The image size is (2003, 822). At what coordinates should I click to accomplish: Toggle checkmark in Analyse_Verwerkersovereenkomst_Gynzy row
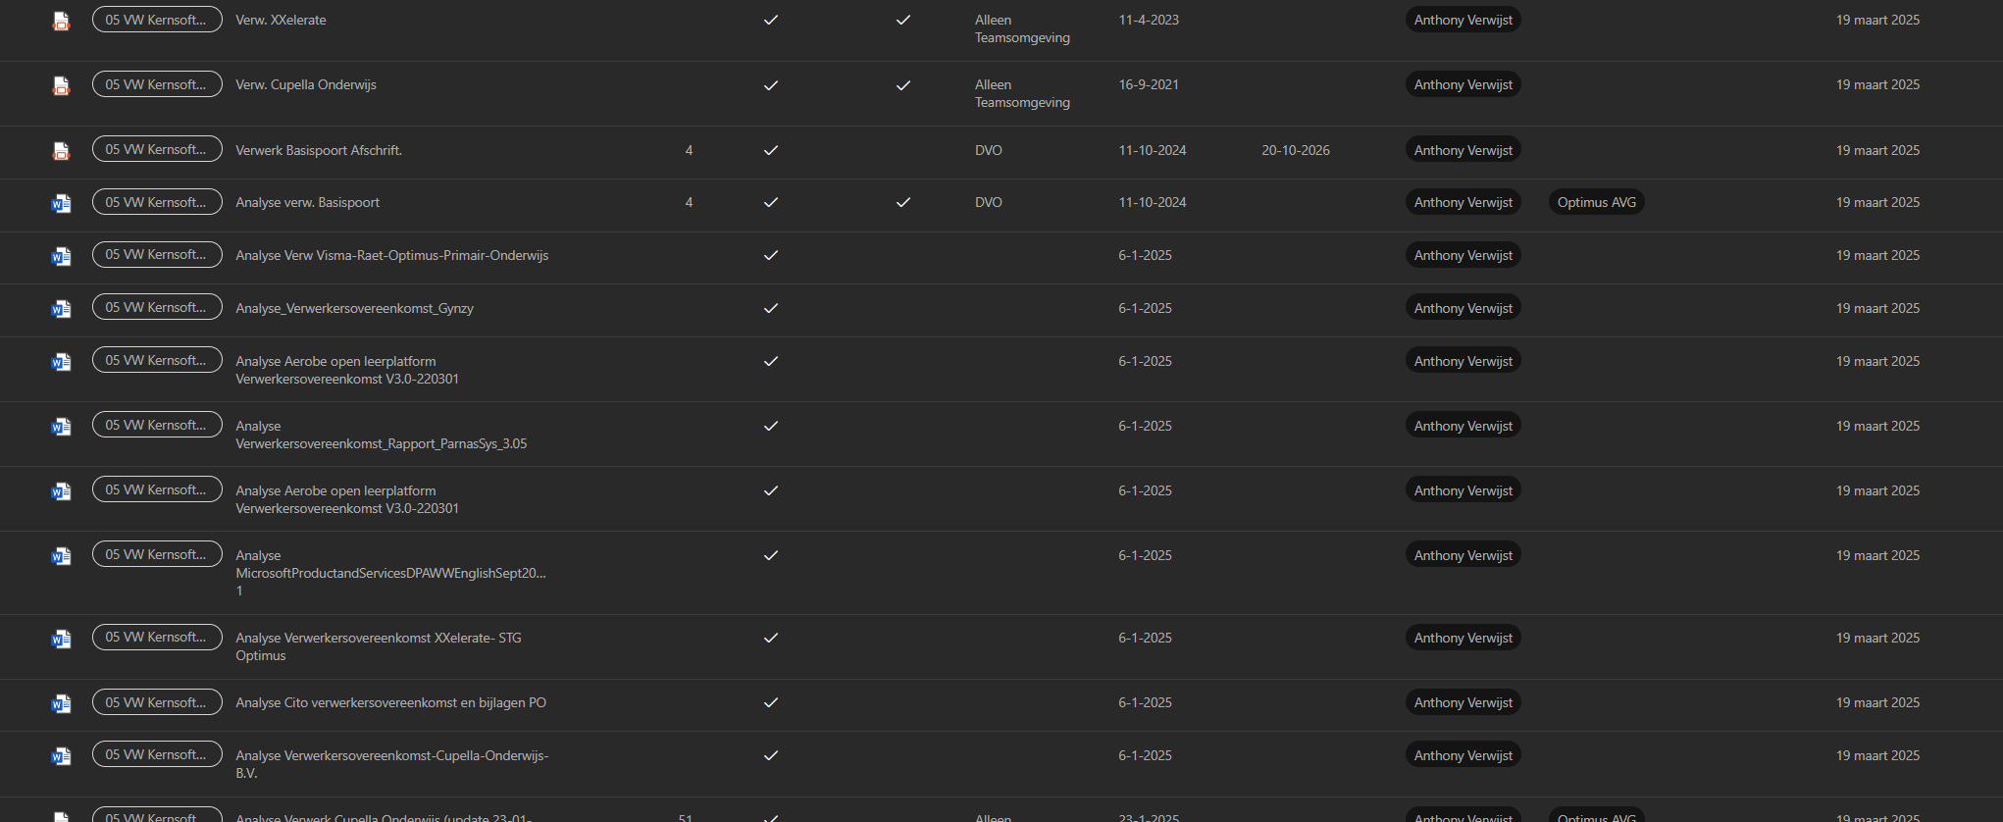tap(771, 308)
